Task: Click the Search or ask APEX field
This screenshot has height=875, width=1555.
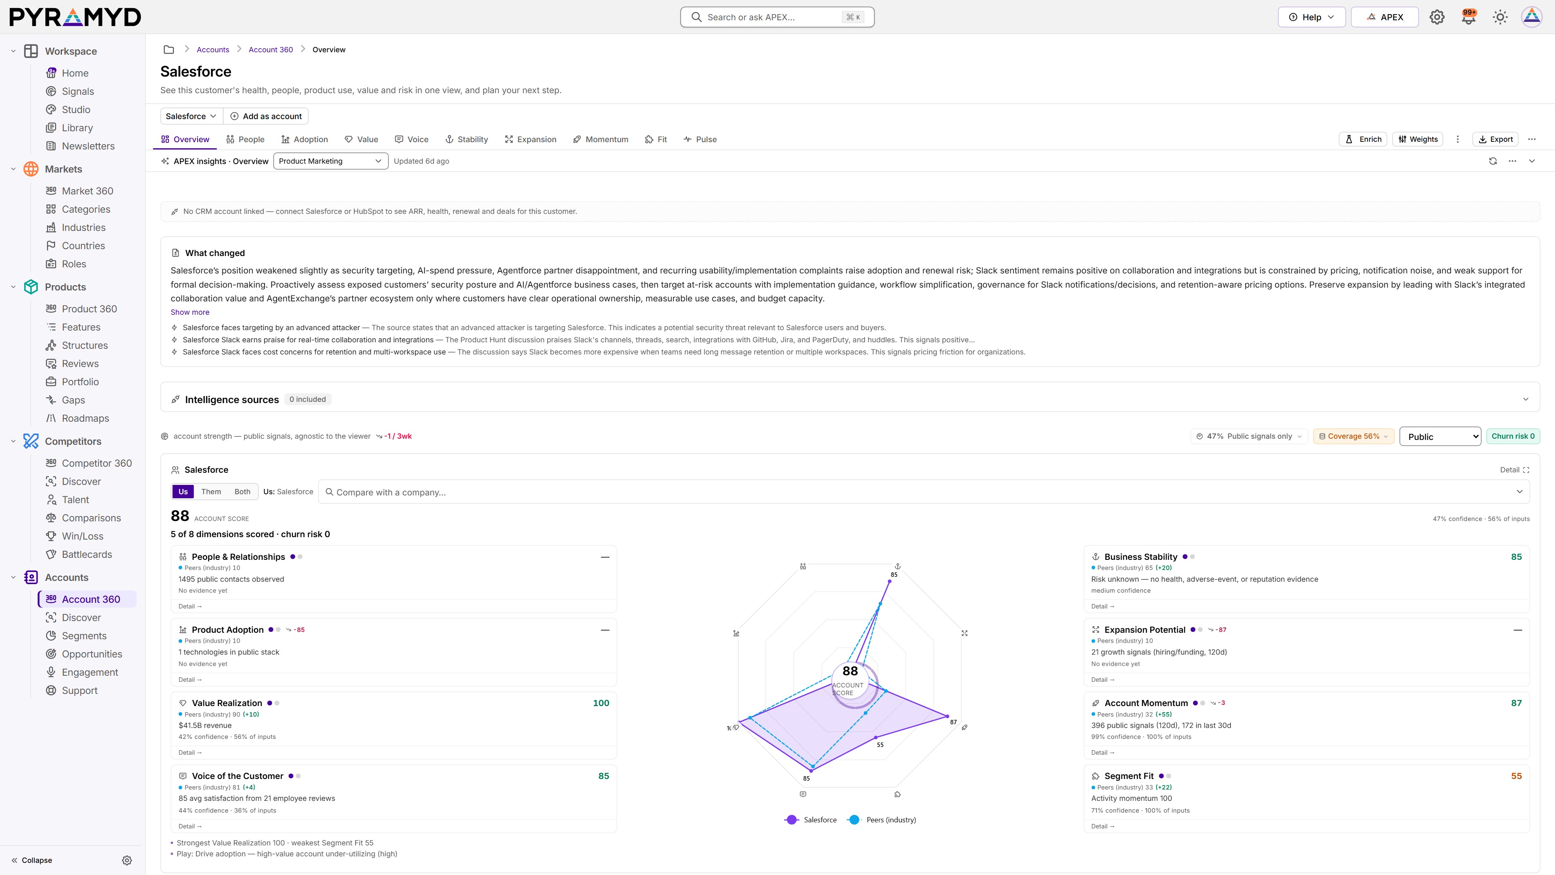Action: pos(777,17)
